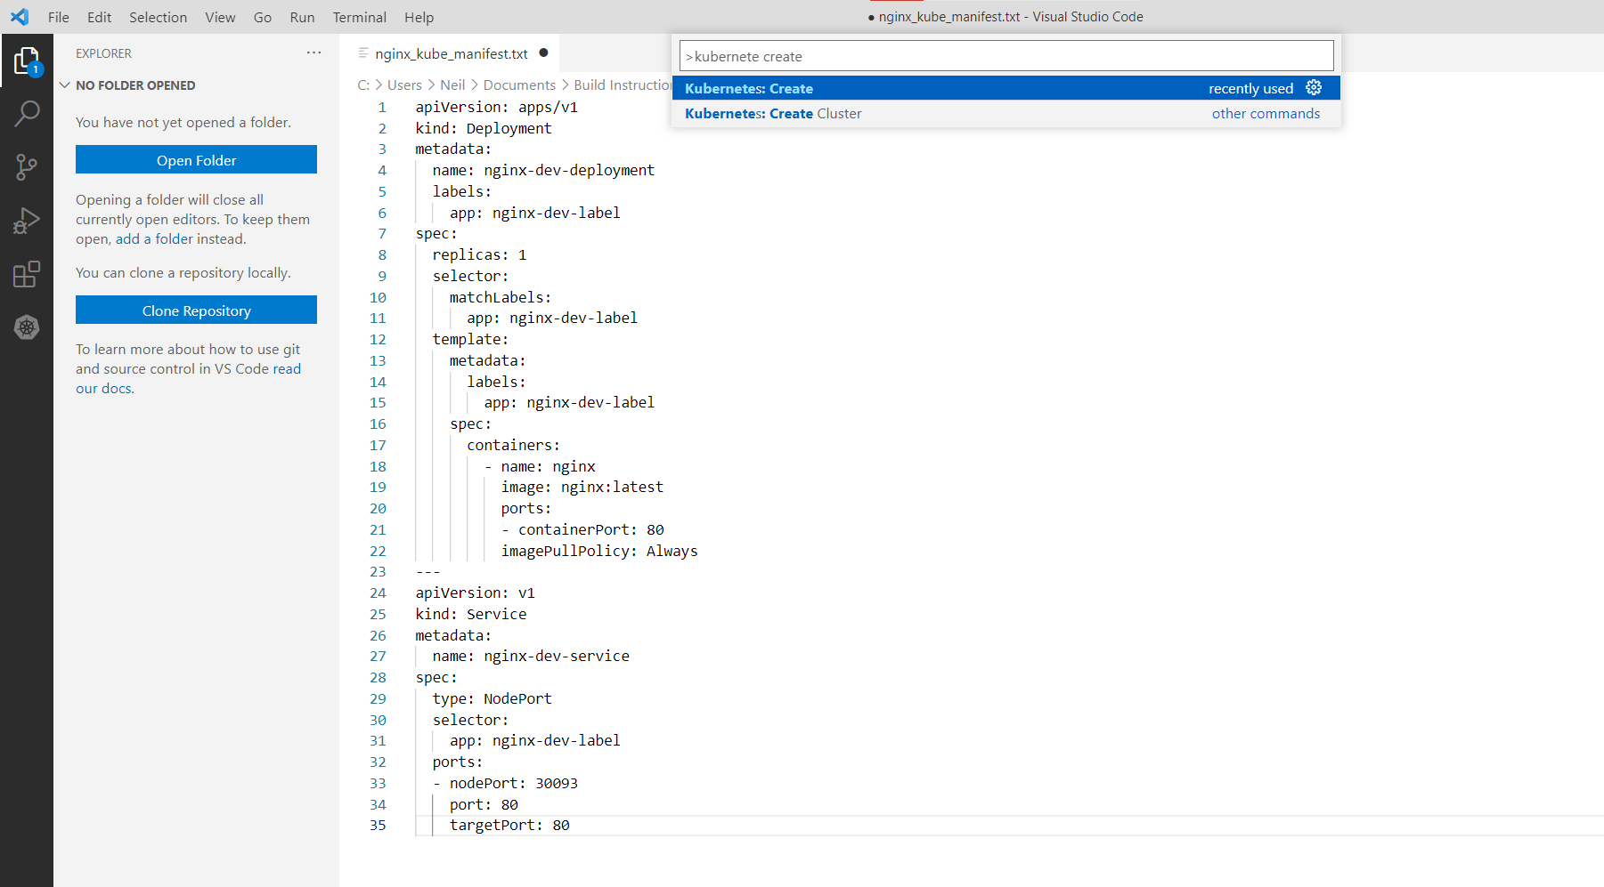Click the Documents breadcrumb segment
The height and width of the screenshot is (887, 1604).
(519, 85)
